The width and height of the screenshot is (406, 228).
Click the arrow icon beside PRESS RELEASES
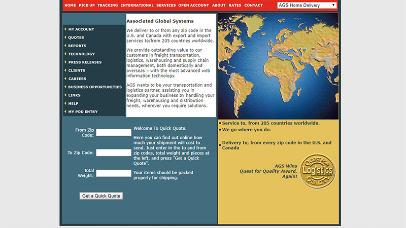tap(65, 62)
